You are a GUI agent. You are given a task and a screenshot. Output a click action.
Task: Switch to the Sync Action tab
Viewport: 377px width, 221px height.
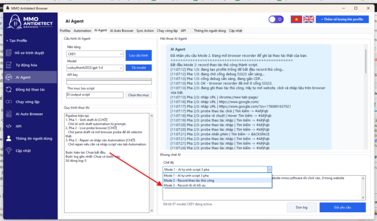[145, 30]
